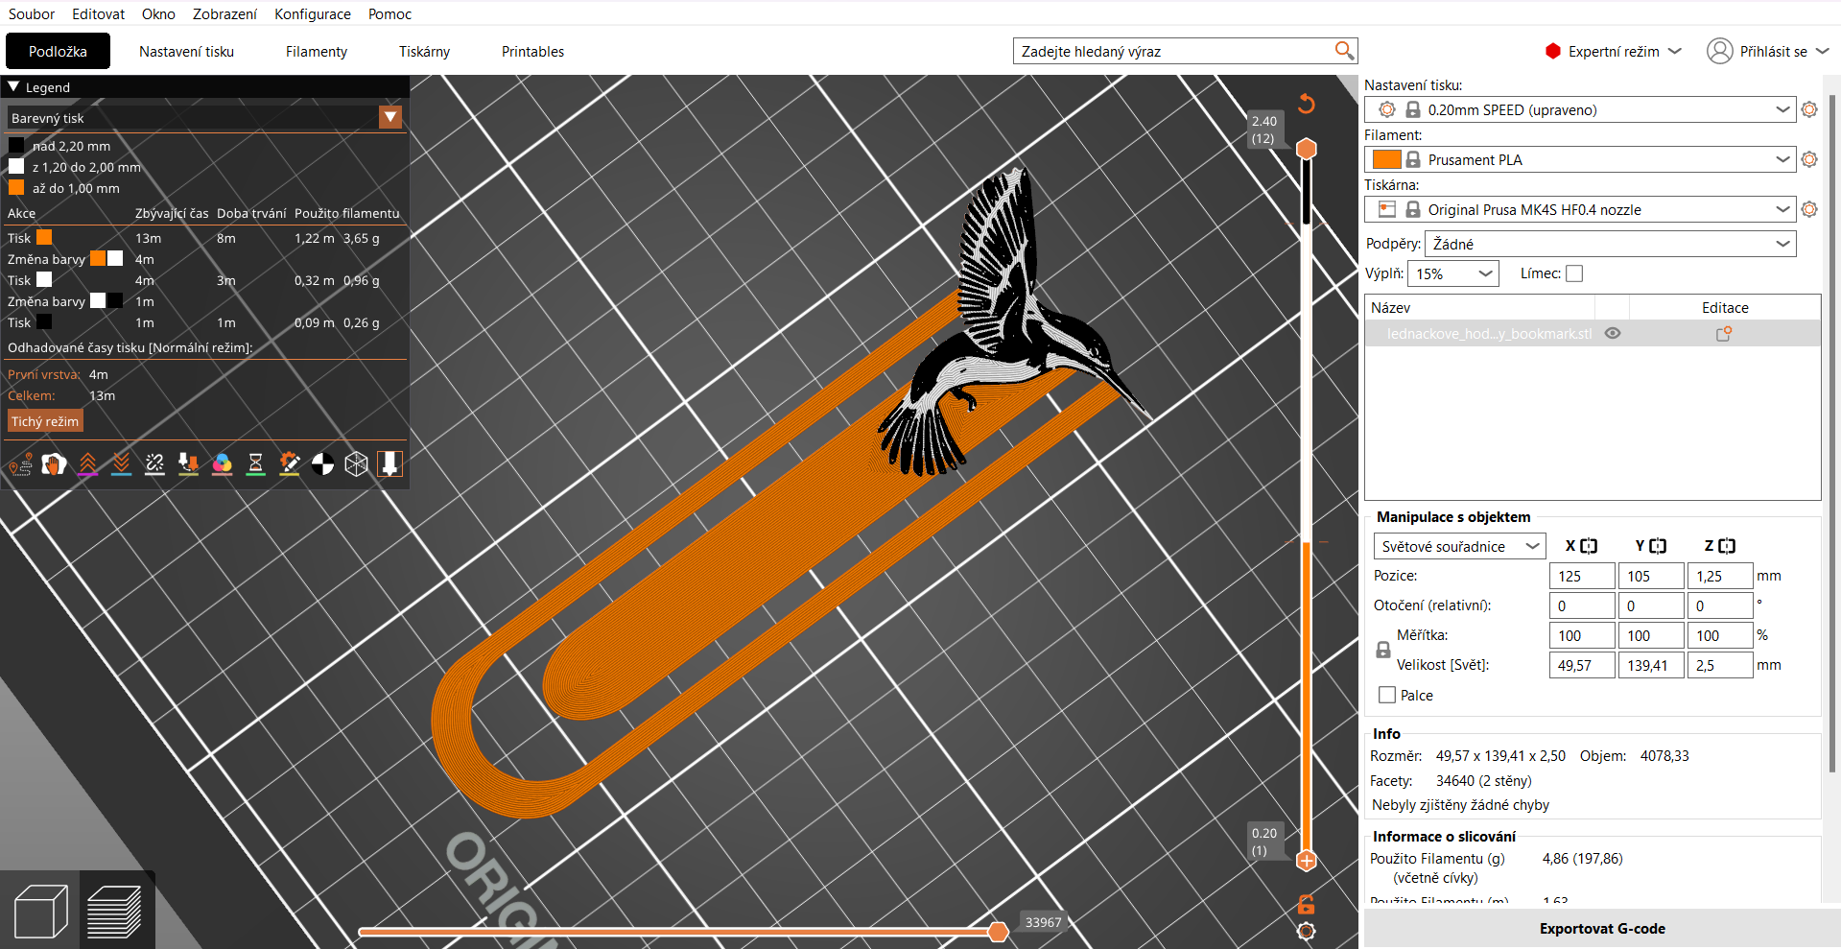This screenshot has height=949, width=1841.
Task: Click Exportovat G-code button
Action: pos(1602,928)
